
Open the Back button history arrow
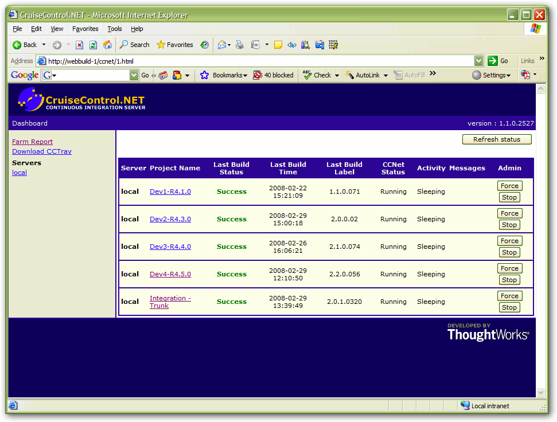(x=44, y=45)
